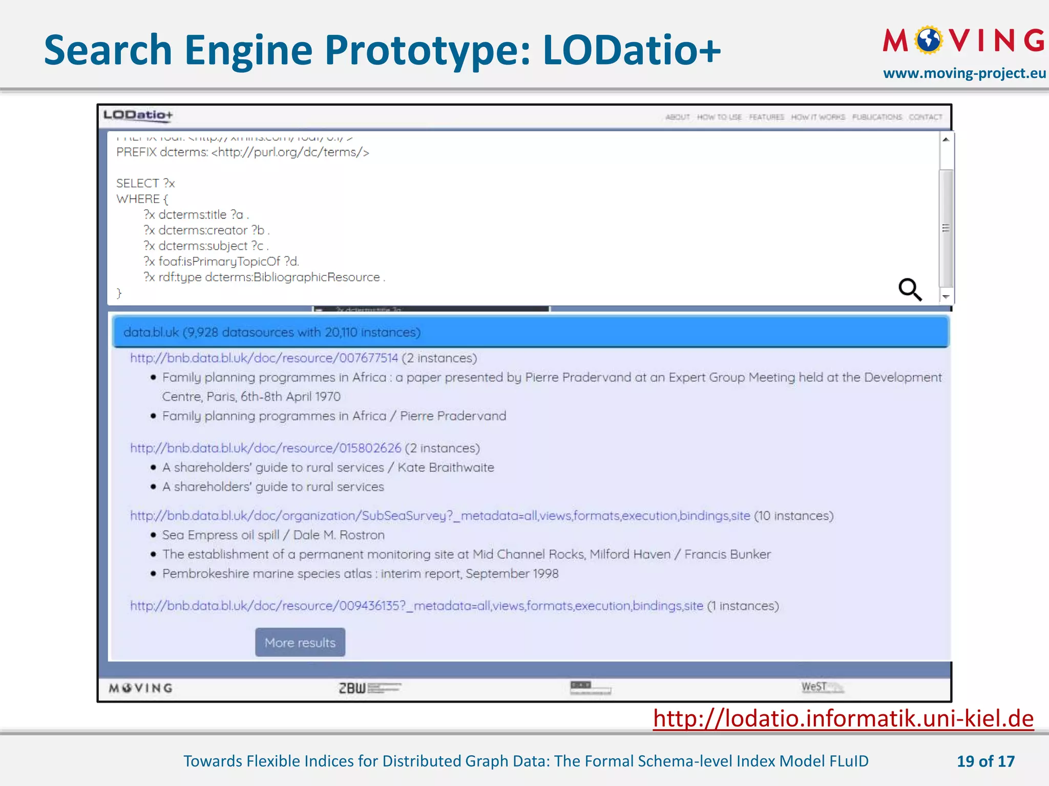This screenshot has height=786, width=1049.
Task: Click the lodatio.informatik.uni-kiel.de link
Action: point(843,718)
